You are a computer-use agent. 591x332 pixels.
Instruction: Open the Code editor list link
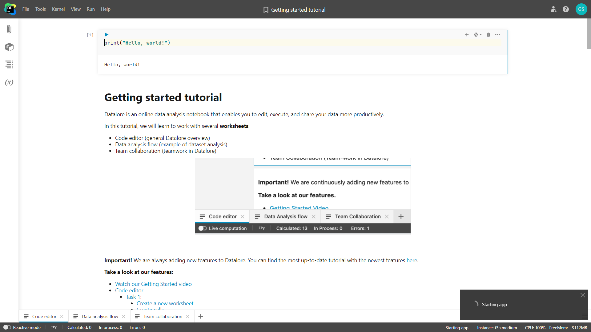(129, 290)
